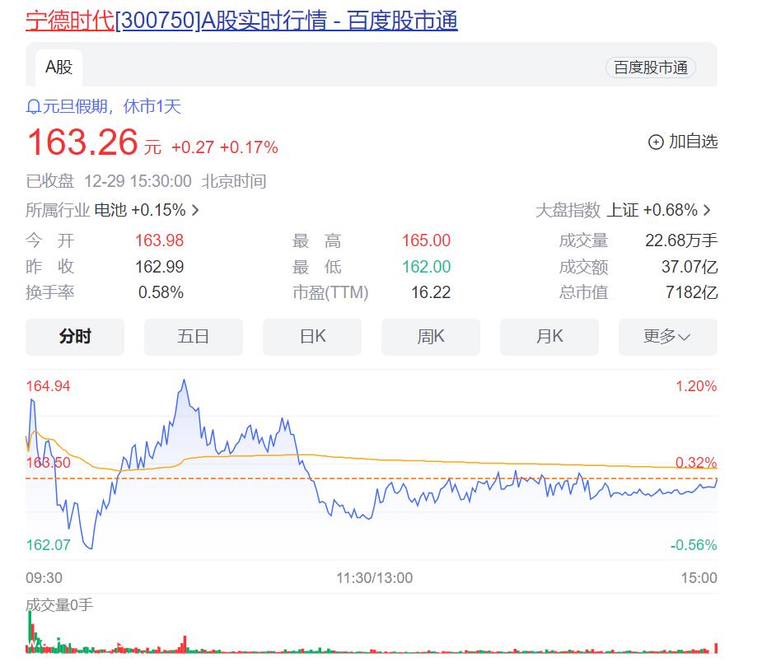762x667 pixels.
Task: Click 最低 value 162.00
Action: coord(426,267)
